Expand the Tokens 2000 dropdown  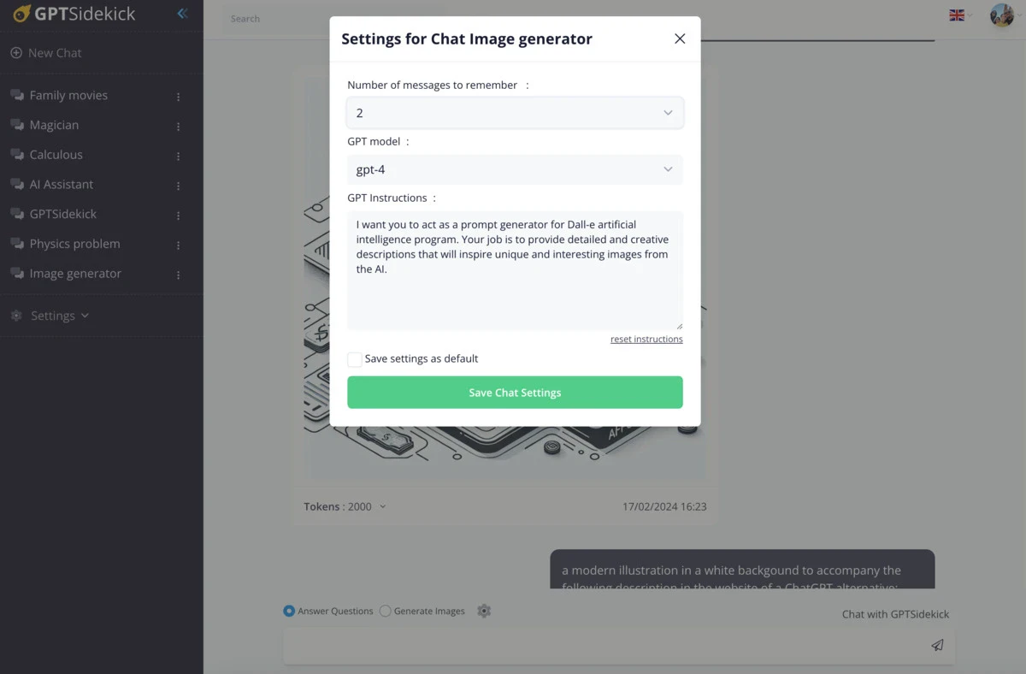pyautogui.click(x=381, y=506)
